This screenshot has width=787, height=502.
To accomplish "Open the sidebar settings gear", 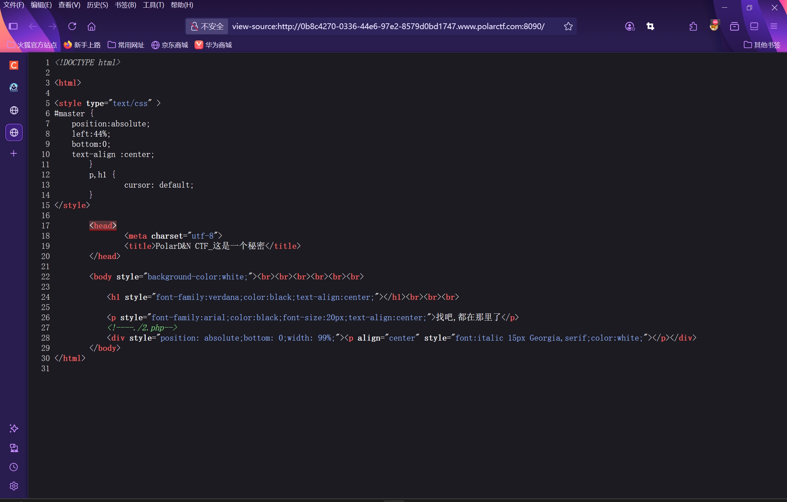I will pos(14,486).
